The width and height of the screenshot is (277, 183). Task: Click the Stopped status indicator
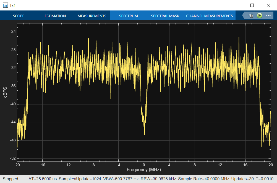11,179
